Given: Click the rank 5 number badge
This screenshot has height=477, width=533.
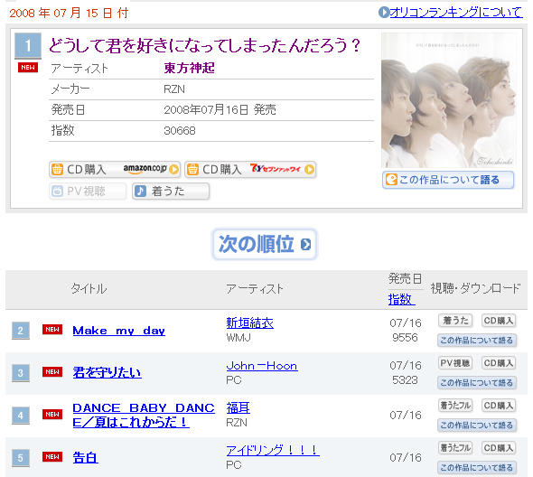Looking at the screenshot, I should [x=21, y=458].
